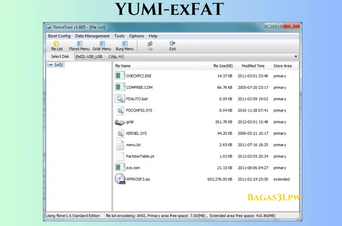Open the Data Management menu
The image size is (342, 226).
pyautogui.click(x=92, y=36)
